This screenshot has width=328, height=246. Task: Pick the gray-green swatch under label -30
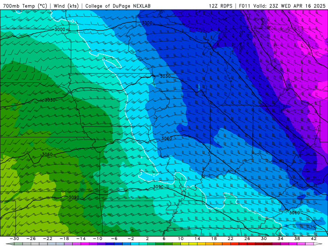coord(18,244)
